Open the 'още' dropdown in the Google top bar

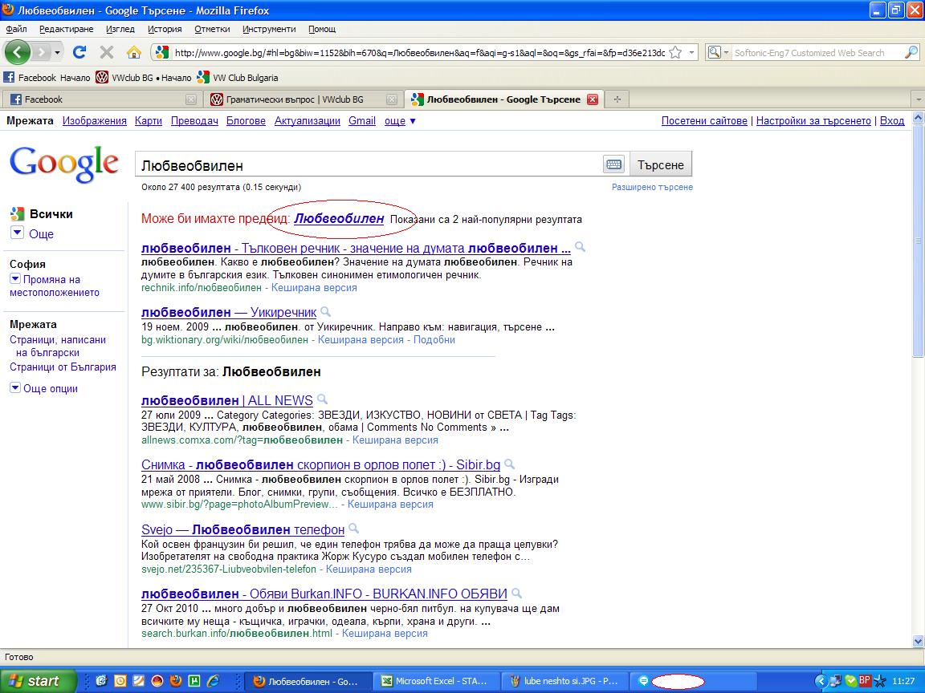pyautogui.click(x=400, y=121)
